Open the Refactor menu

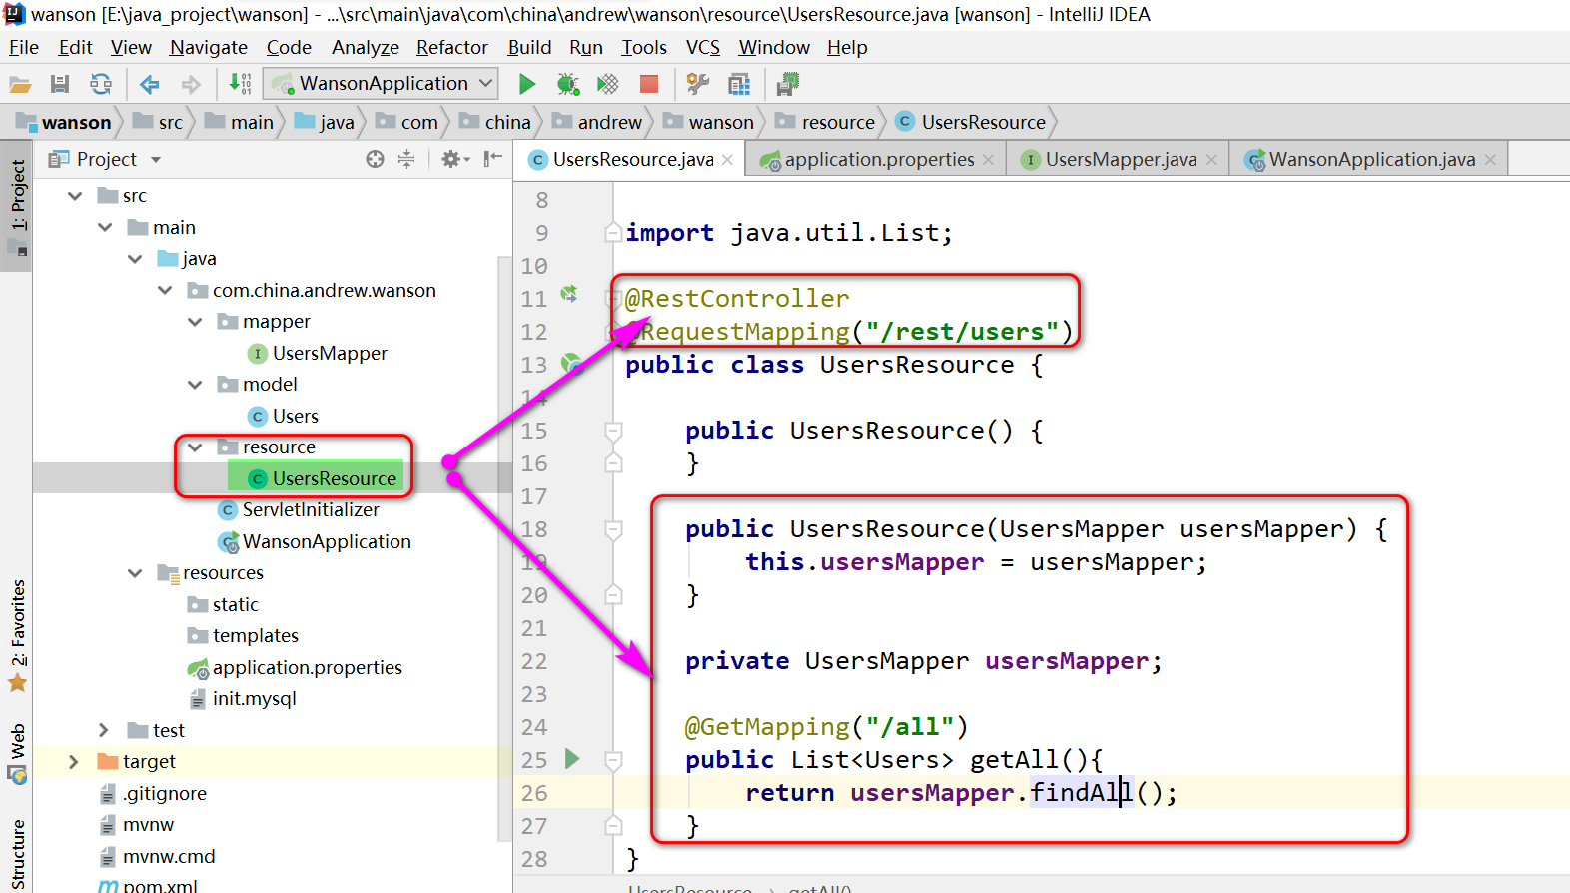452,48
